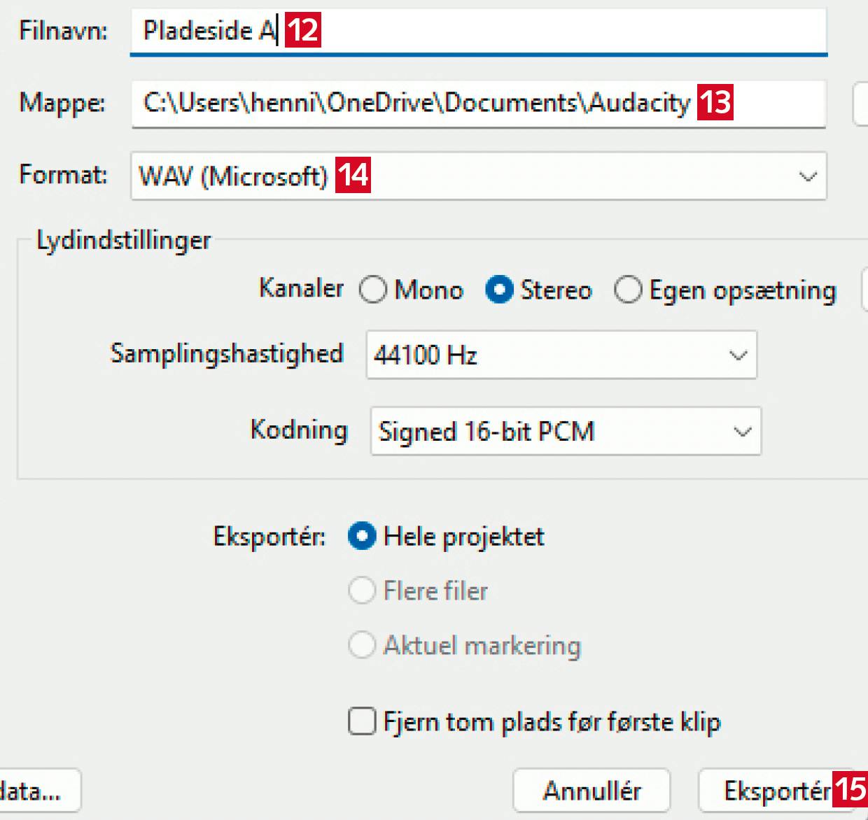Select the Mono channel option
The image size is (868, 820).
point(373,290)
